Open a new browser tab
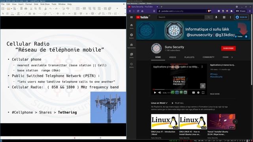The width and height of the screenshot is (253, 142). pos(161,7)
